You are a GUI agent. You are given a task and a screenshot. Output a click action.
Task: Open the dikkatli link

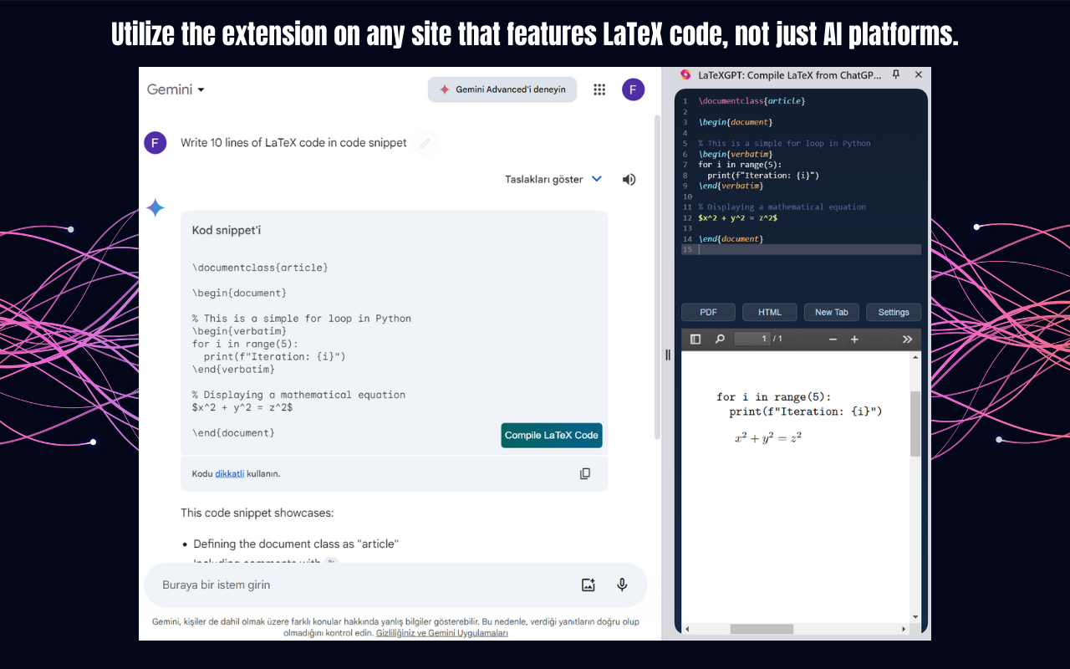coord(230,473)
